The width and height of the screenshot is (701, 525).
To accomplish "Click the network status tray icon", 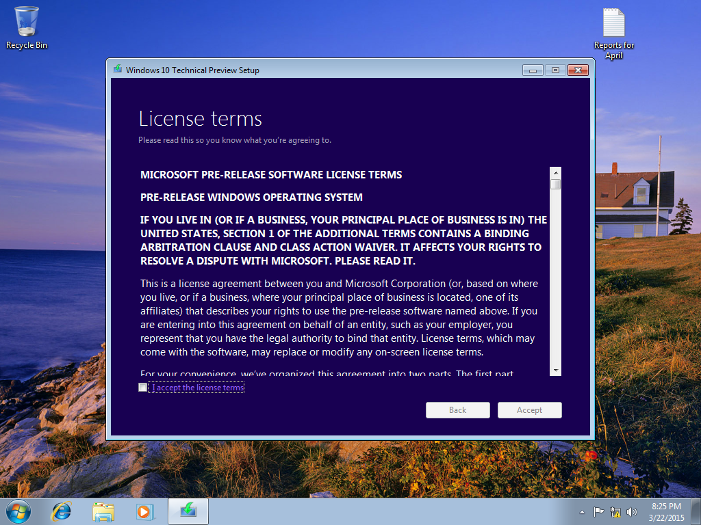I will 615,511.
